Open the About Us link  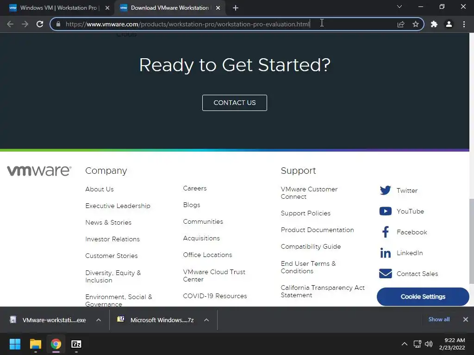click(x=100, y=189)
